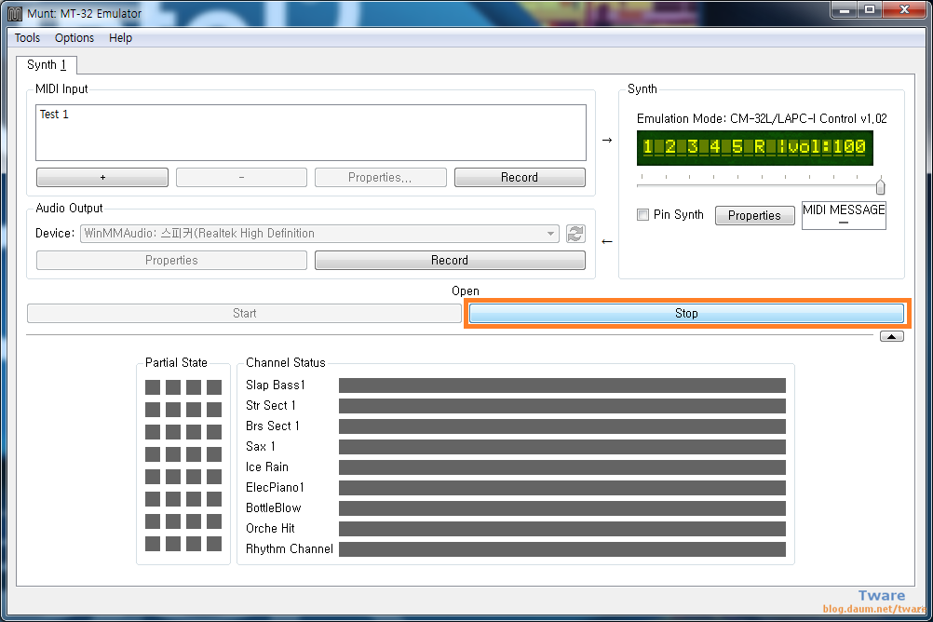This screenshot has height=622, width=933.
Task: Enable the Pin Synth checkbox
Action: (x=642, y=214)
